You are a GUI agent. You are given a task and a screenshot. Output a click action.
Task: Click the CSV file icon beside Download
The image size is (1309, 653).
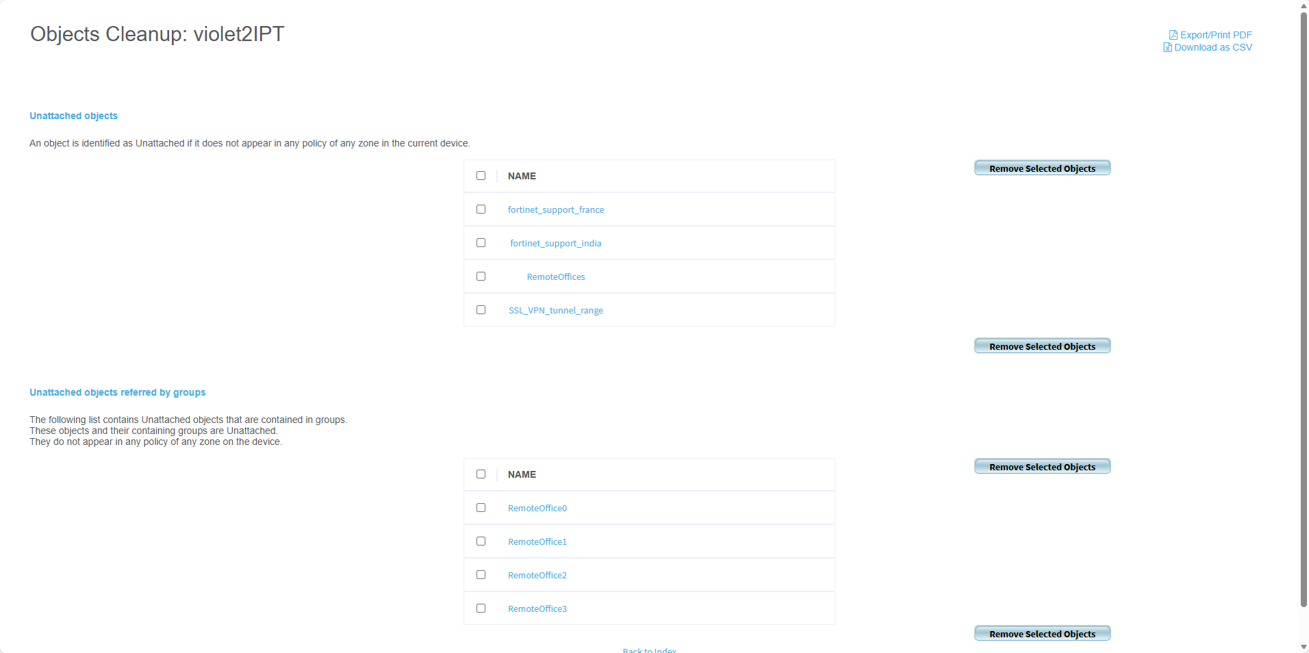click(1167, 47)
